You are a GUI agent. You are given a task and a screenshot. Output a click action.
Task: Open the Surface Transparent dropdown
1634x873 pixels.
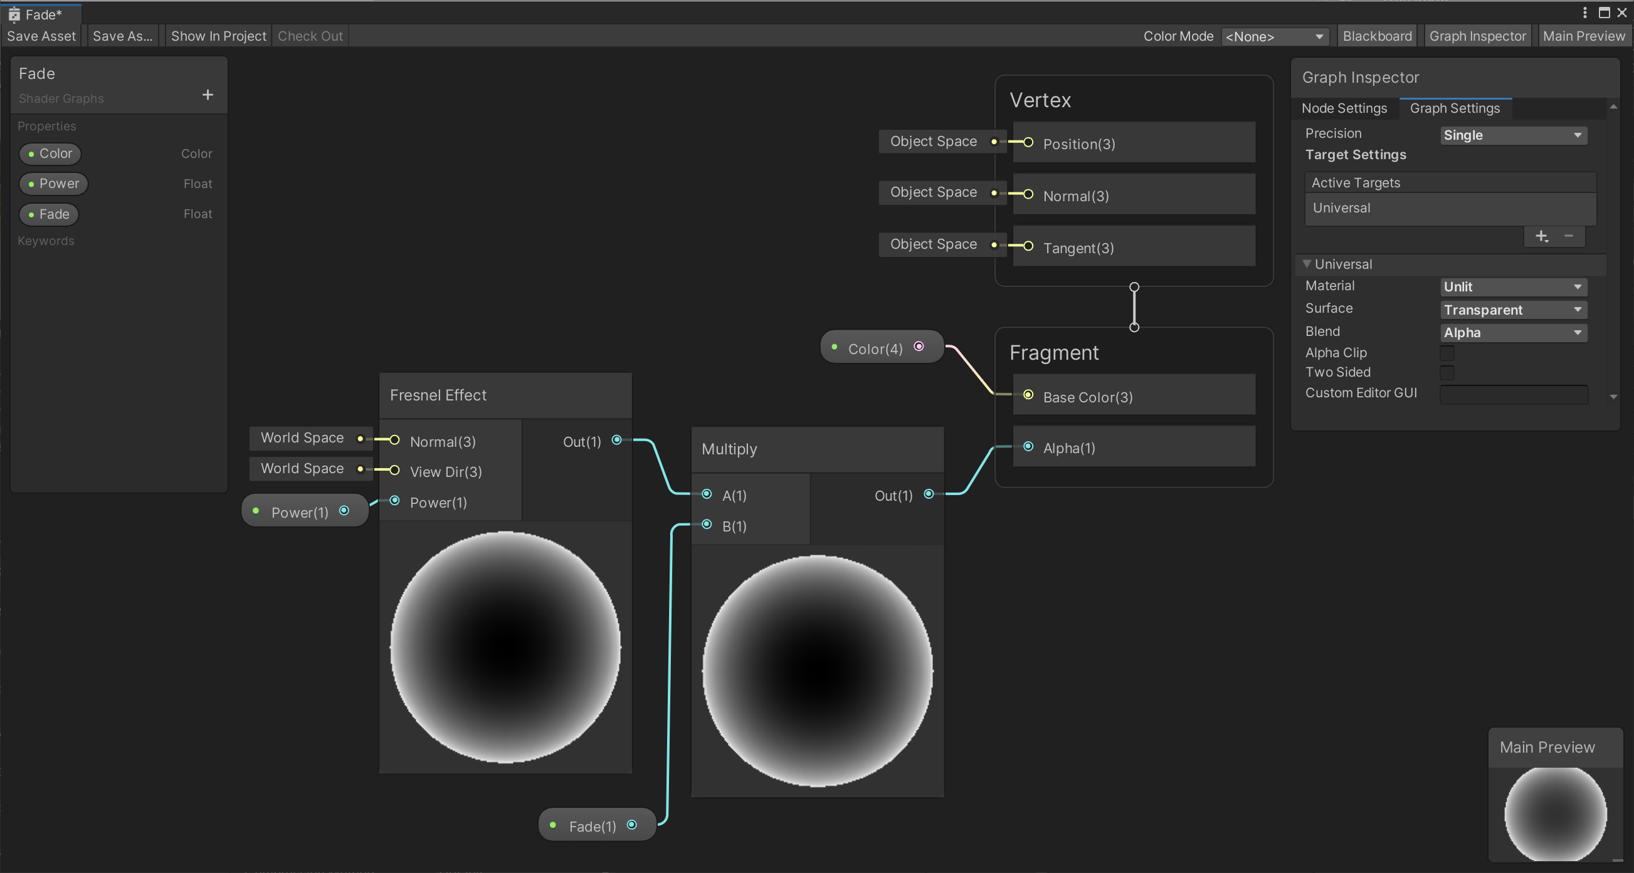tap(1513, 310)
